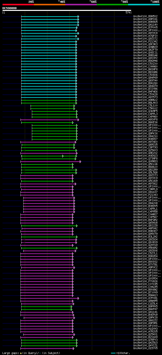This screenshot has height=355, width=162.
Task: Click hit label UniRef100_Q4YCZ1
Action: 145,346
